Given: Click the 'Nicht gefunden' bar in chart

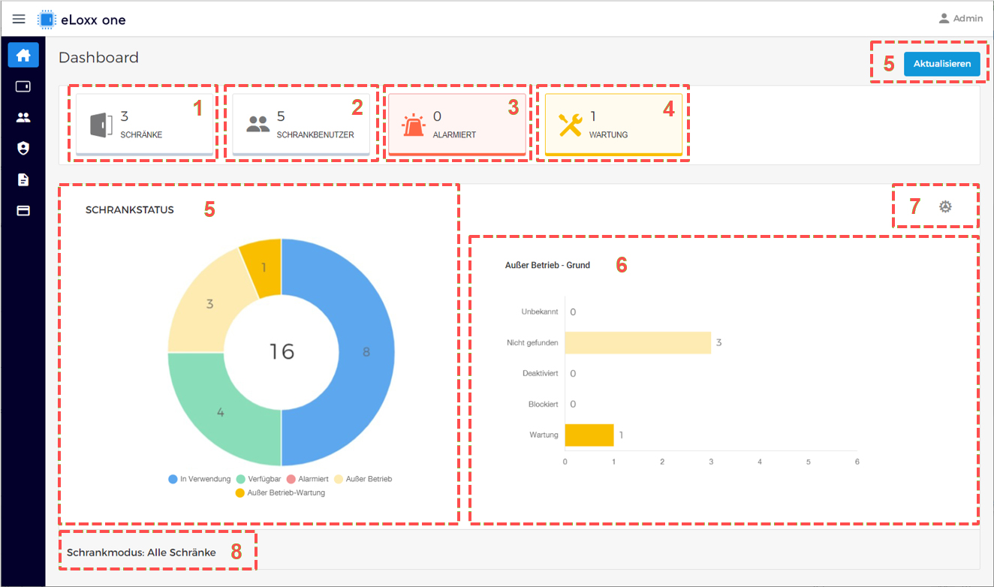Looking at the screenshot, I should tap(637, 342).
